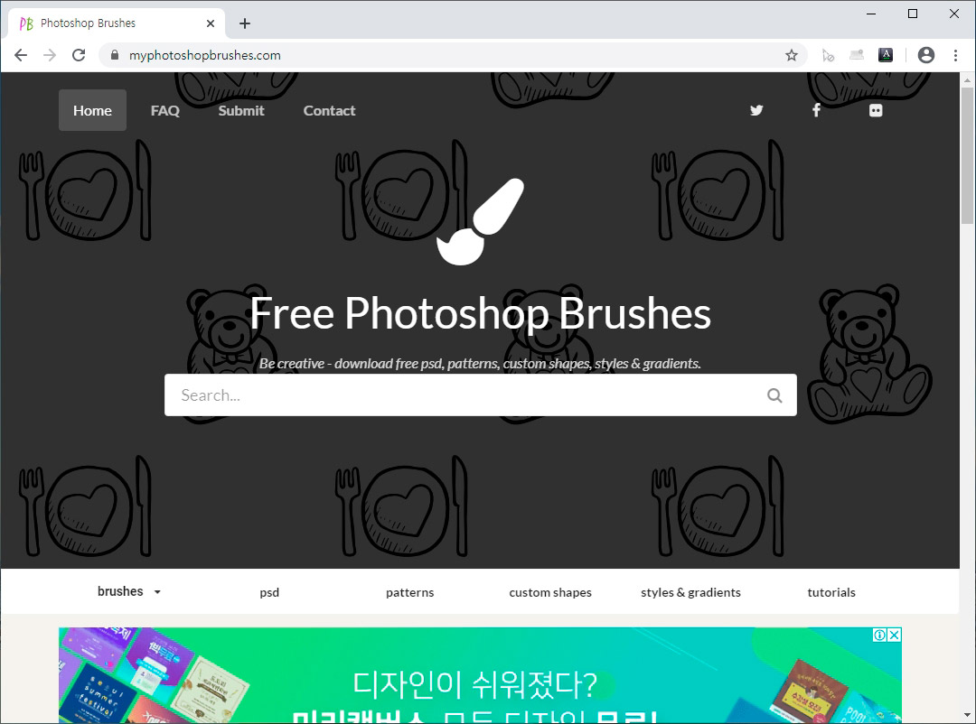Click the address bar URL

click(205, 55)
